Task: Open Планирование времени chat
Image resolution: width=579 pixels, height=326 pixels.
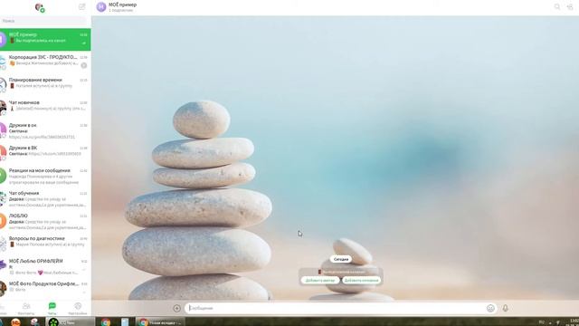Action: point(45,84)
